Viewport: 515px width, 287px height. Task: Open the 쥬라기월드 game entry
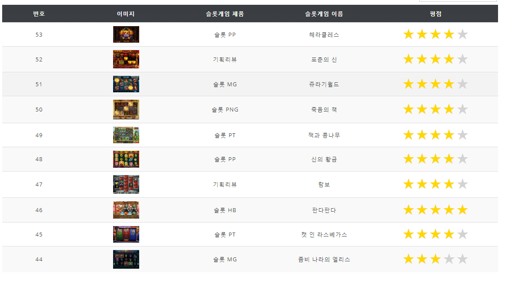[x=324, y=84]
